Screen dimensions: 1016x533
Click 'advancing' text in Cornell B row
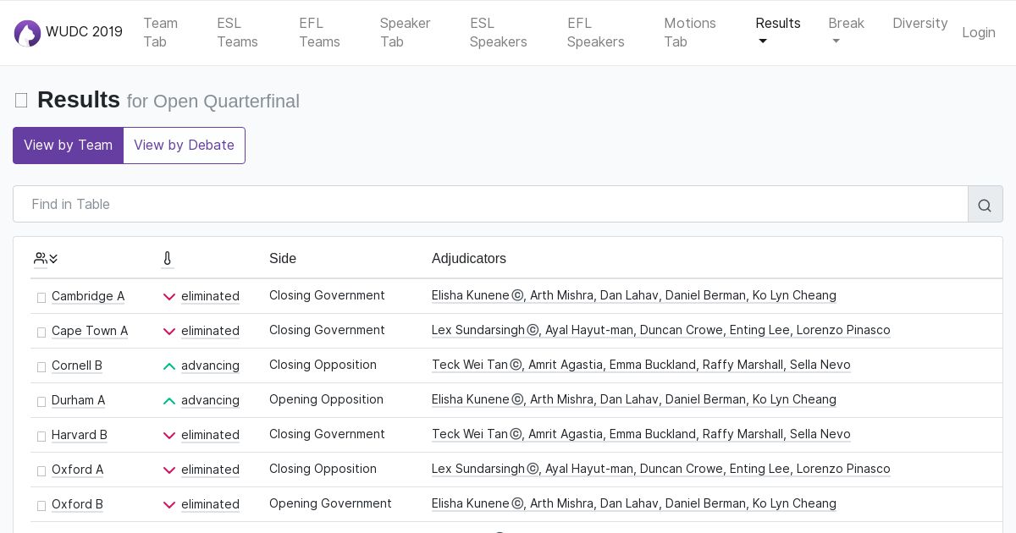210,365
